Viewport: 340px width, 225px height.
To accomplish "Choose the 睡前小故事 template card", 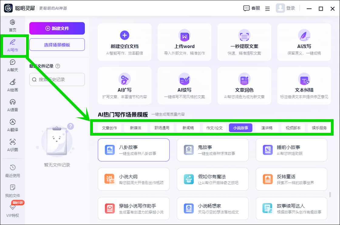I will (x=291, y=150).
